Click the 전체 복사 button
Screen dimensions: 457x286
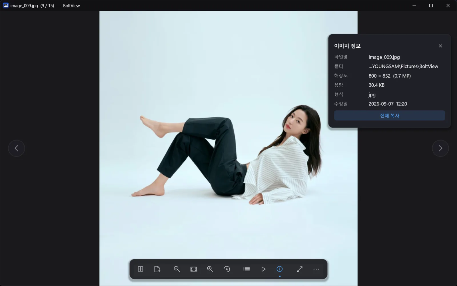389,116
